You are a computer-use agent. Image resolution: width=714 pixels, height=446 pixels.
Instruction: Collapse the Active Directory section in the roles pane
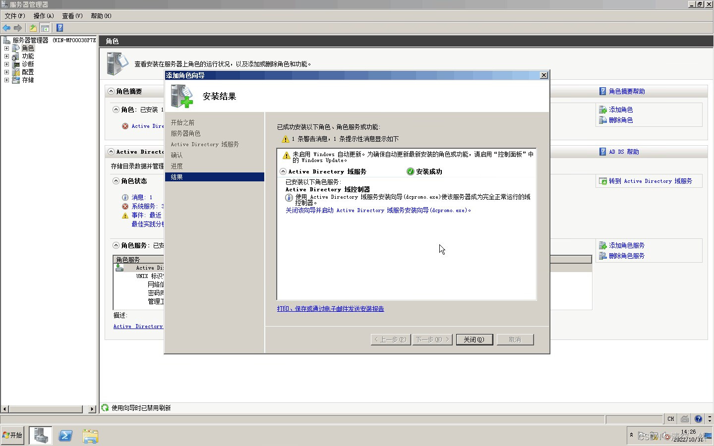pos(111,152)
